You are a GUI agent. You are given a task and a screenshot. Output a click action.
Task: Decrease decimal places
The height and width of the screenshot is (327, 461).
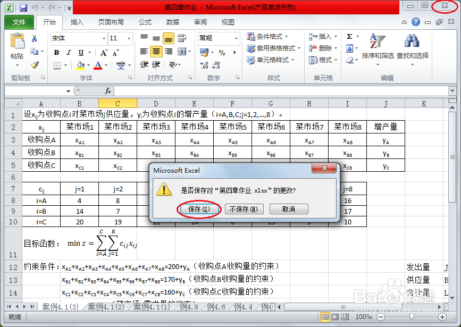point(216,65)
